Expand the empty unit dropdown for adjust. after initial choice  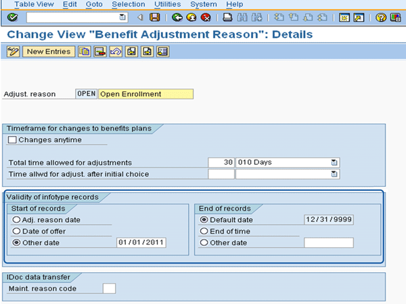pos(334,174)
